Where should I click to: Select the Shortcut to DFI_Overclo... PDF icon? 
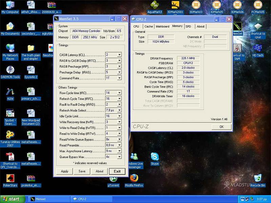pyautogui.click(x=10, y=161)
